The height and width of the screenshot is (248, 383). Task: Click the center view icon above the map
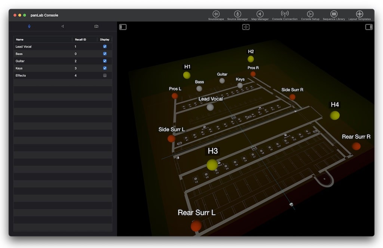246,27
